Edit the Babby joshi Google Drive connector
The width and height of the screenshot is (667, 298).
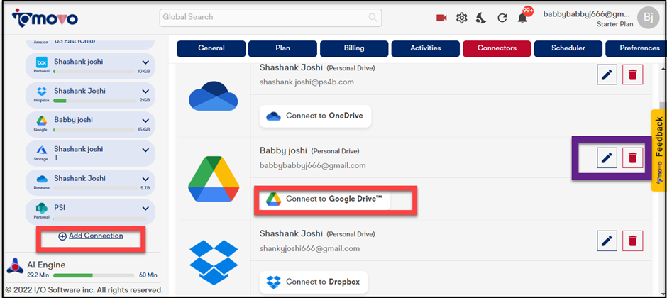(x=607, y=158)
